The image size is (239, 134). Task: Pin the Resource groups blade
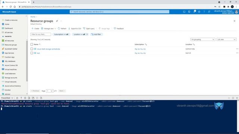coord(57,21)
